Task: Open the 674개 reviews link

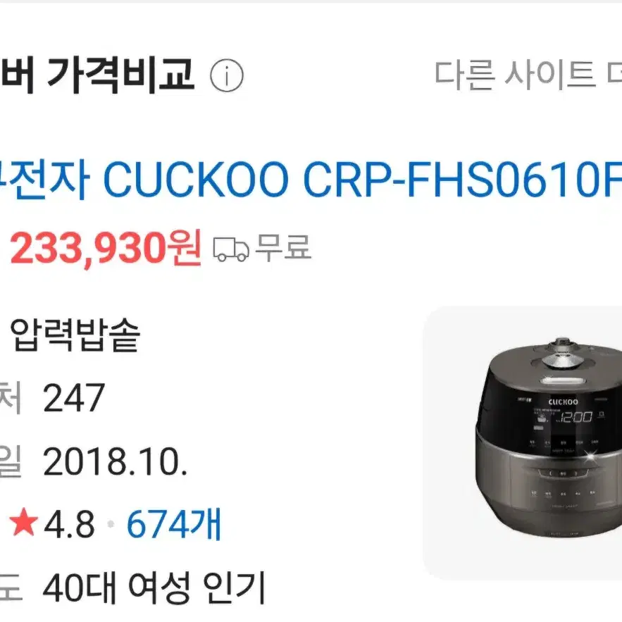Action: tap(174, 524)
